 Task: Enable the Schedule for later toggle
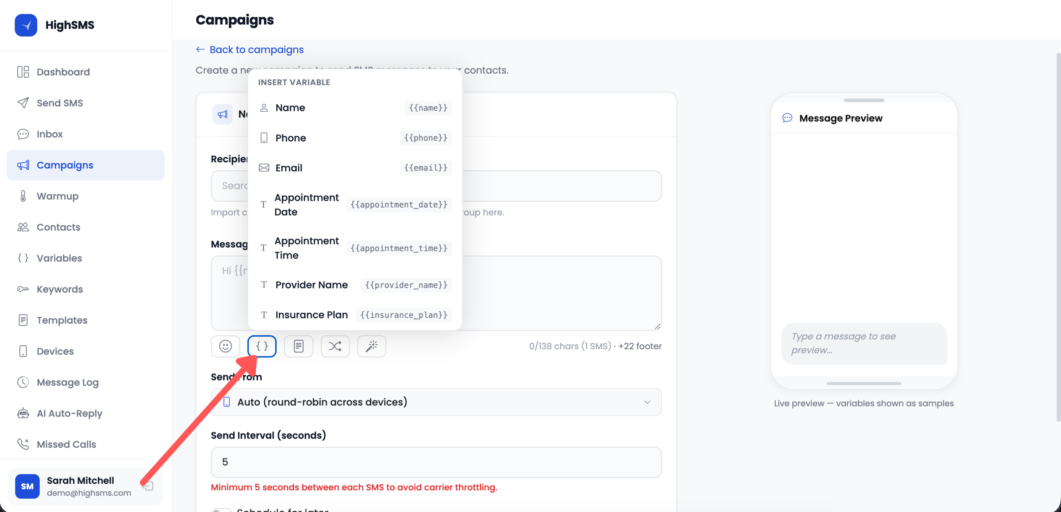pyautogui.click(x=221, y=510)
